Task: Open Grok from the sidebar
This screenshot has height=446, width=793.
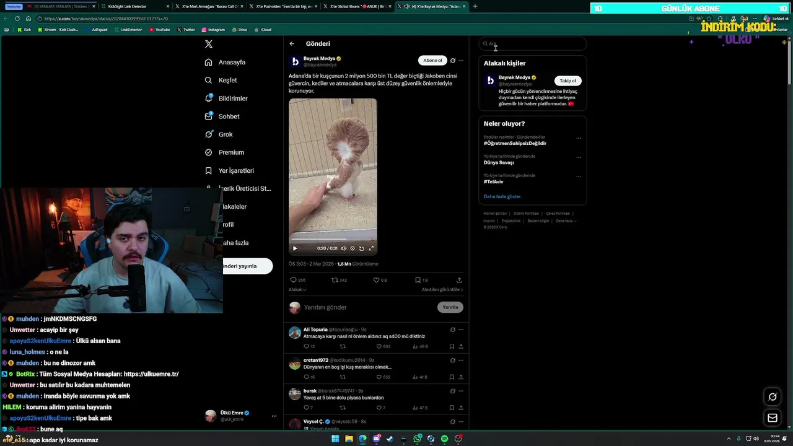Action: coord(219,134)
